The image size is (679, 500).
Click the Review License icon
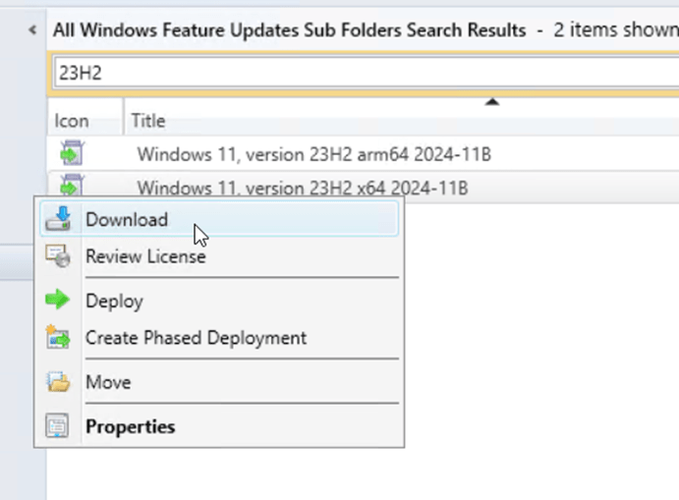[59, 256]
